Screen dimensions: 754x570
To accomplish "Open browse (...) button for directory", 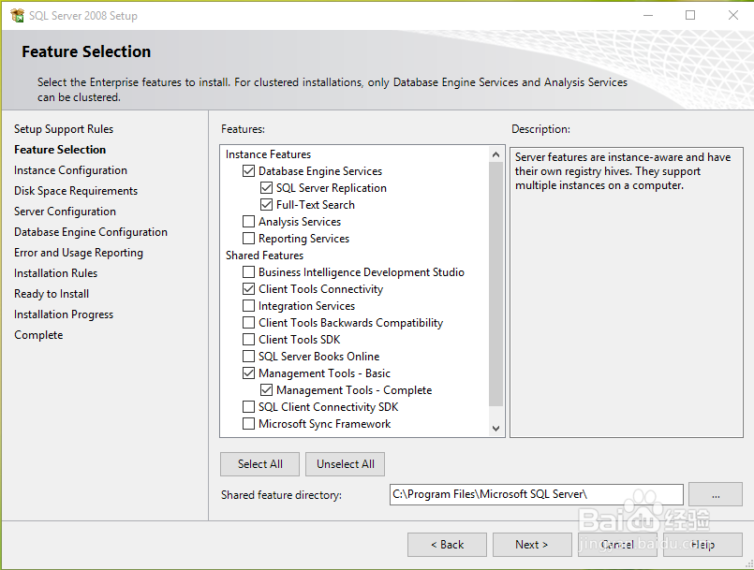I will point(716,494).
